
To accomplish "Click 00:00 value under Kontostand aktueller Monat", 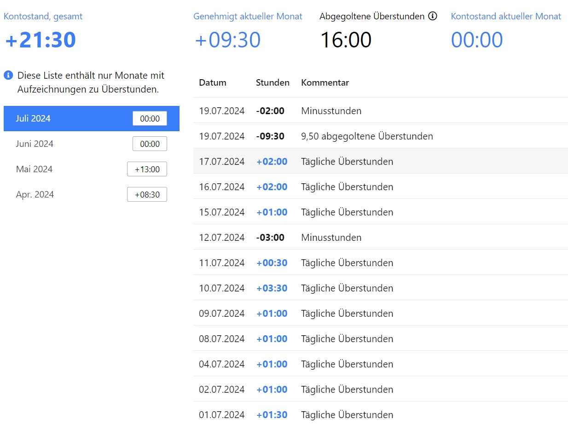I will pos(477,40).
